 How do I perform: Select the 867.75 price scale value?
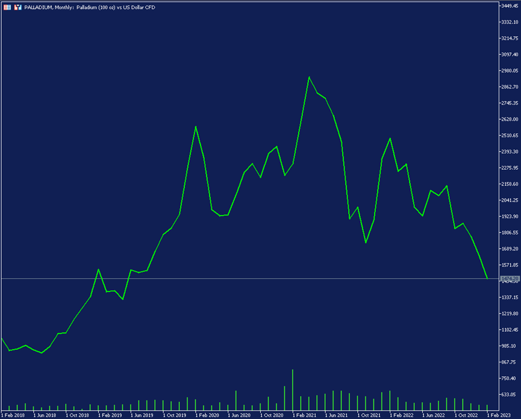tap(509, 362)
